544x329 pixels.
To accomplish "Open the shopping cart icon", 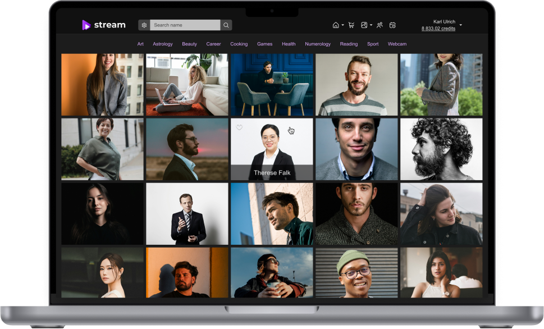I will (x=351, y=25).
